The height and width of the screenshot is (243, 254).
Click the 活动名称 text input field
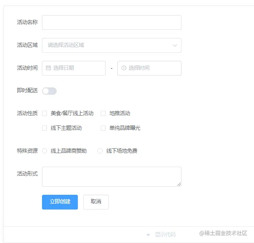coord(112,22)
